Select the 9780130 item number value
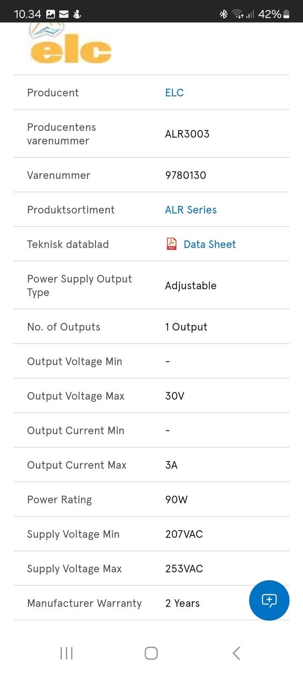The width and height of the screenshot is (303, 674). (x=186, y=175)
